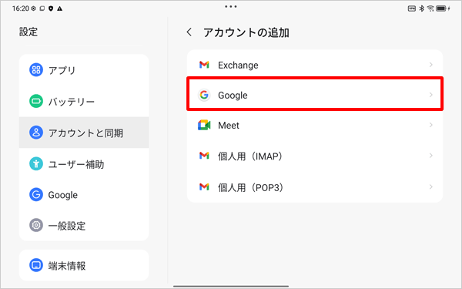Open バッテリー settings category
This screenshot has width=462, height=289.
click(84, 102)
